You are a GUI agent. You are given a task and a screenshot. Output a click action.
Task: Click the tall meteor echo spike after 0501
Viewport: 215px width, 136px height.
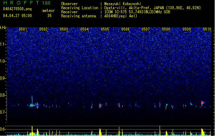coord(32,100)
